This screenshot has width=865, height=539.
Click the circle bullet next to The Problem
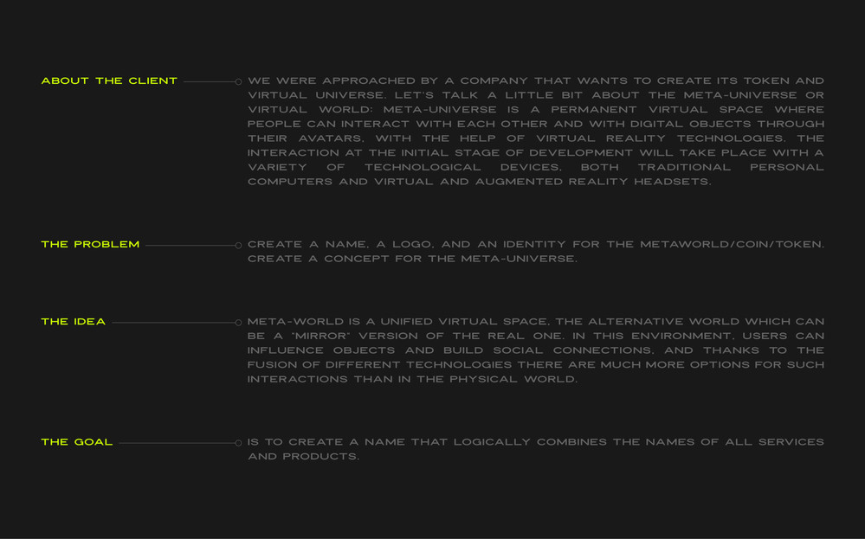pos(238,246)
